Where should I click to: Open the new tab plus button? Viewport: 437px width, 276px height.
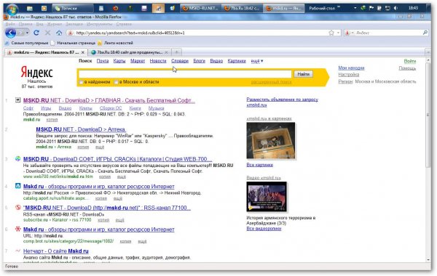coord(176,52)
